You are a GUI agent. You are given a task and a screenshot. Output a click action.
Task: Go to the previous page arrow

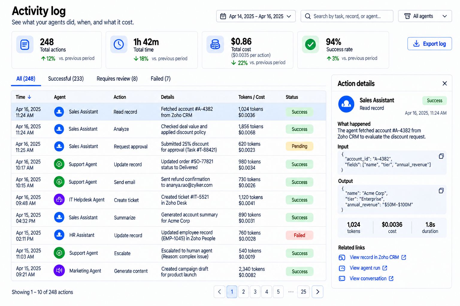(x=220, y=292)
